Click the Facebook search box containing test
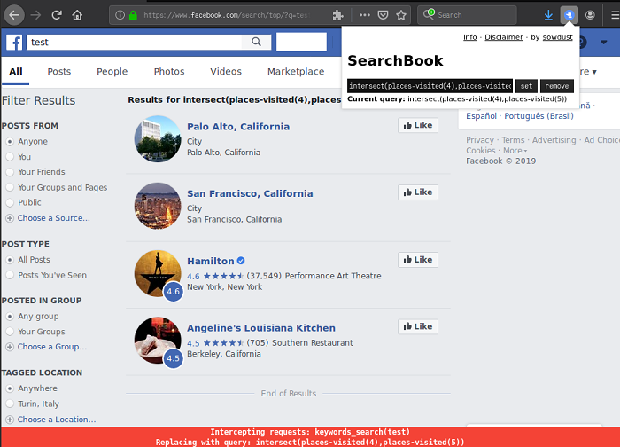620x447 pixels. tap(134, 42)
